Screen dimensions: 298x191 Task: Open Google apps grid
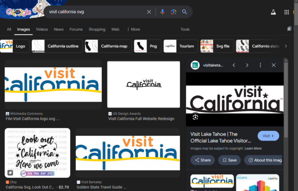point(287,12)
